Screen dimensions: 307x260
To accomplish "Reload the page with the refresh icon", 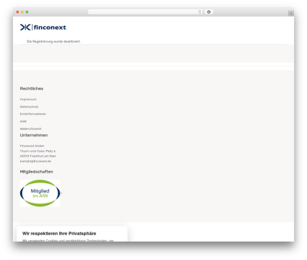I will coord(200,12).
